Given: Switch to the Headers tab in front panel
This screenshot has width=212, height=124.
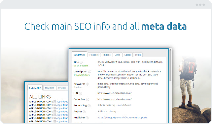Looking at the screenshot, I should pyautogui.click(x=94, y=55).
